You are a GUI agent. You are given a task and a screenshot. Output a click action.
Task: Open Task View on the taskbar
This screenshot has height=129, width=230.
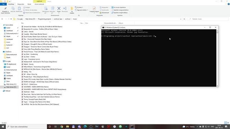(56, 126)
